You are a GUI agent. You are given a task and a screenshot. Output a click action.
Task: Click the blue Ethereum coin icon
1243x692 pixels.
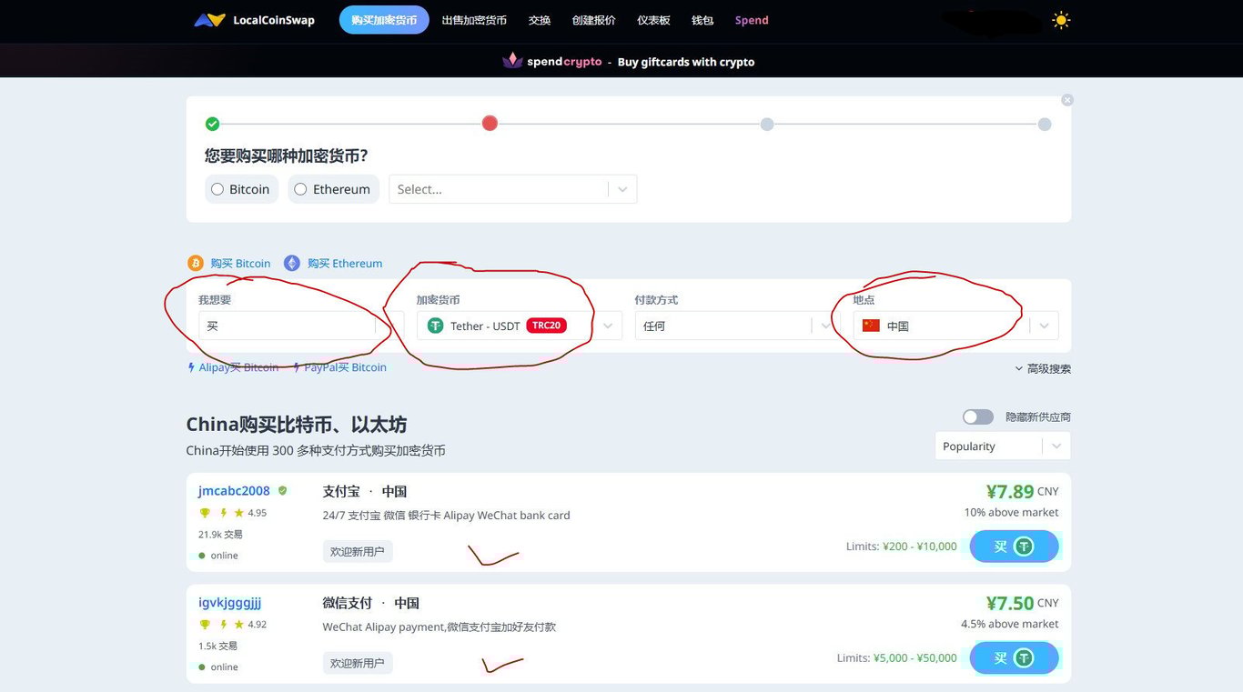[x=292, y=263]
